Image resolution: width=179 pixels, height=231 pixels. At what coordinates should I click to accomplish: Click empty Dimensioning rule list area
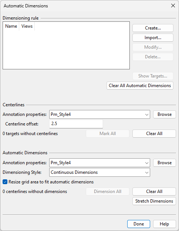(x=66, y=50)
